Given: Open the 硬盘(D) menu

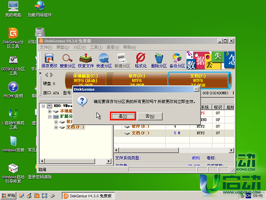Looking at the screenshot, I should (63, 47).
